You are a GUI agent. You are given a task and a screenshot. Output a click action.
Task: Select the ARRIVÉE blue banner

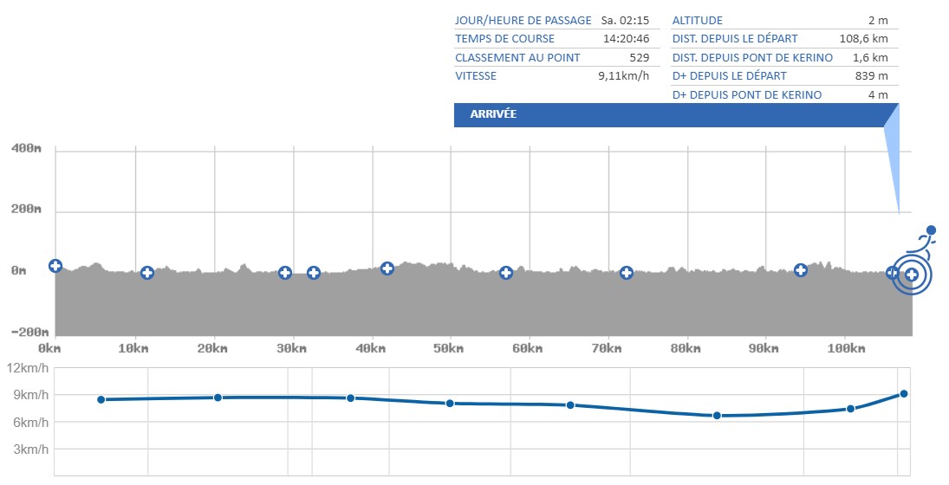click(x=669, y=114)
